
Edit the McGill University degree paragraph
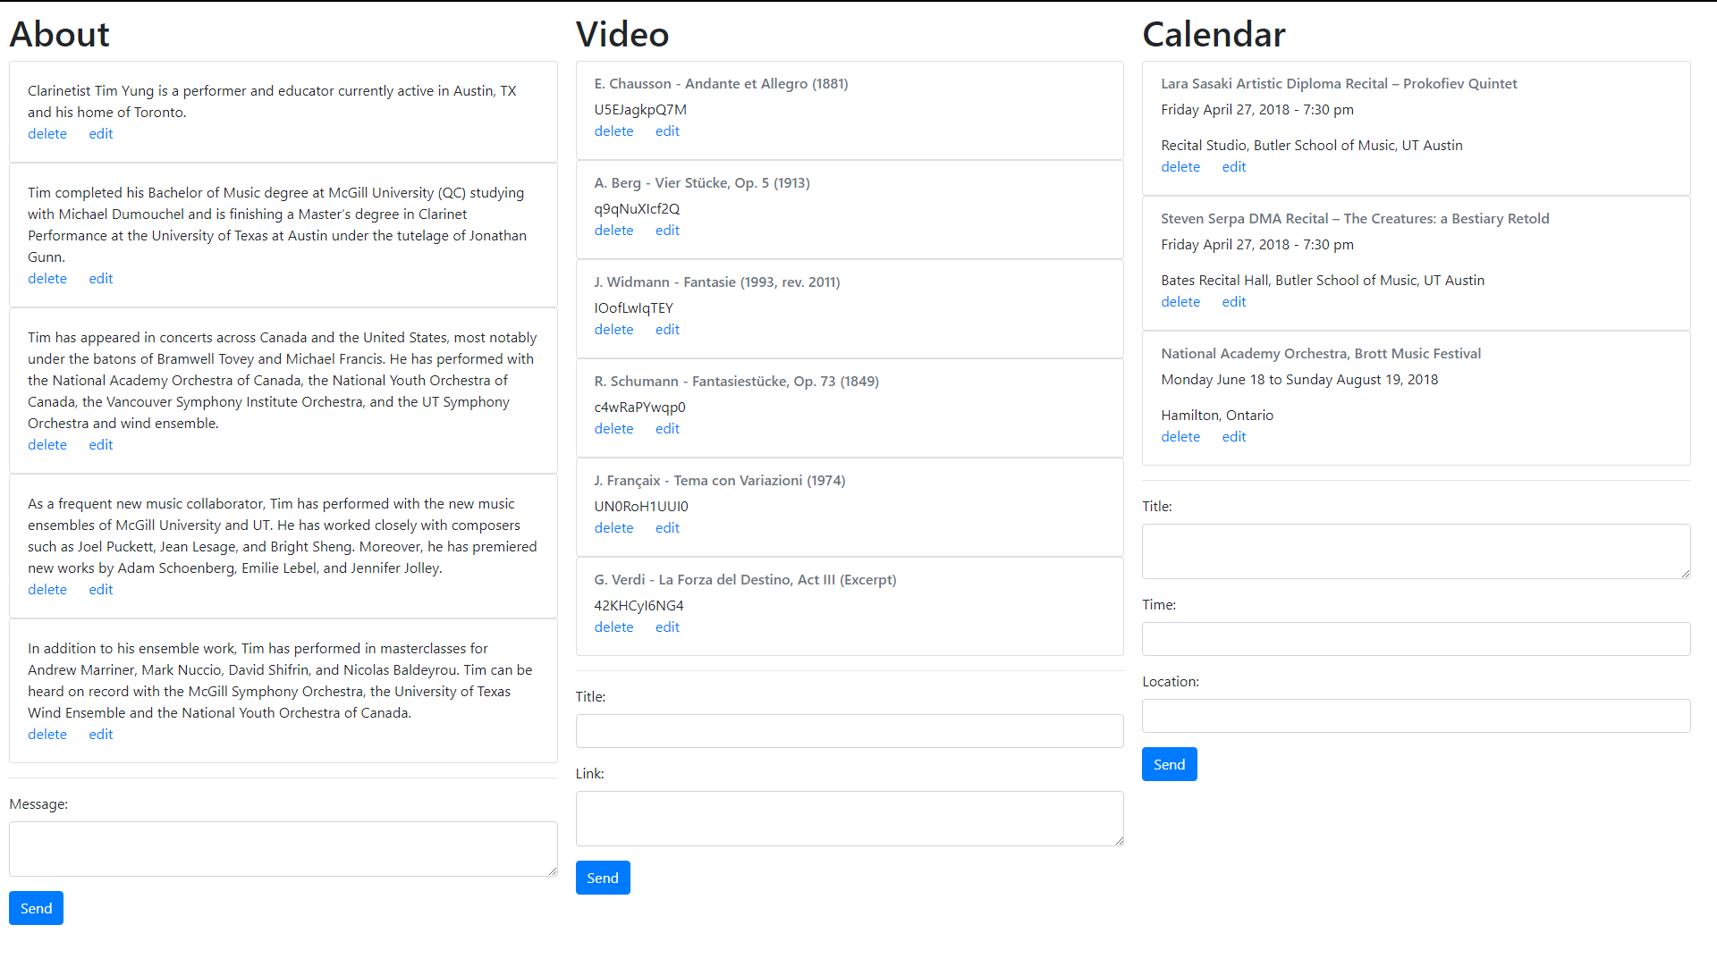[x=101, y=279]
